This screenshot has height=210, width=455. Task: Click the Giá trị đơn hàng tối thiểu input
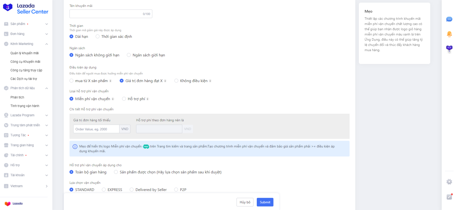tap(96, 129)
